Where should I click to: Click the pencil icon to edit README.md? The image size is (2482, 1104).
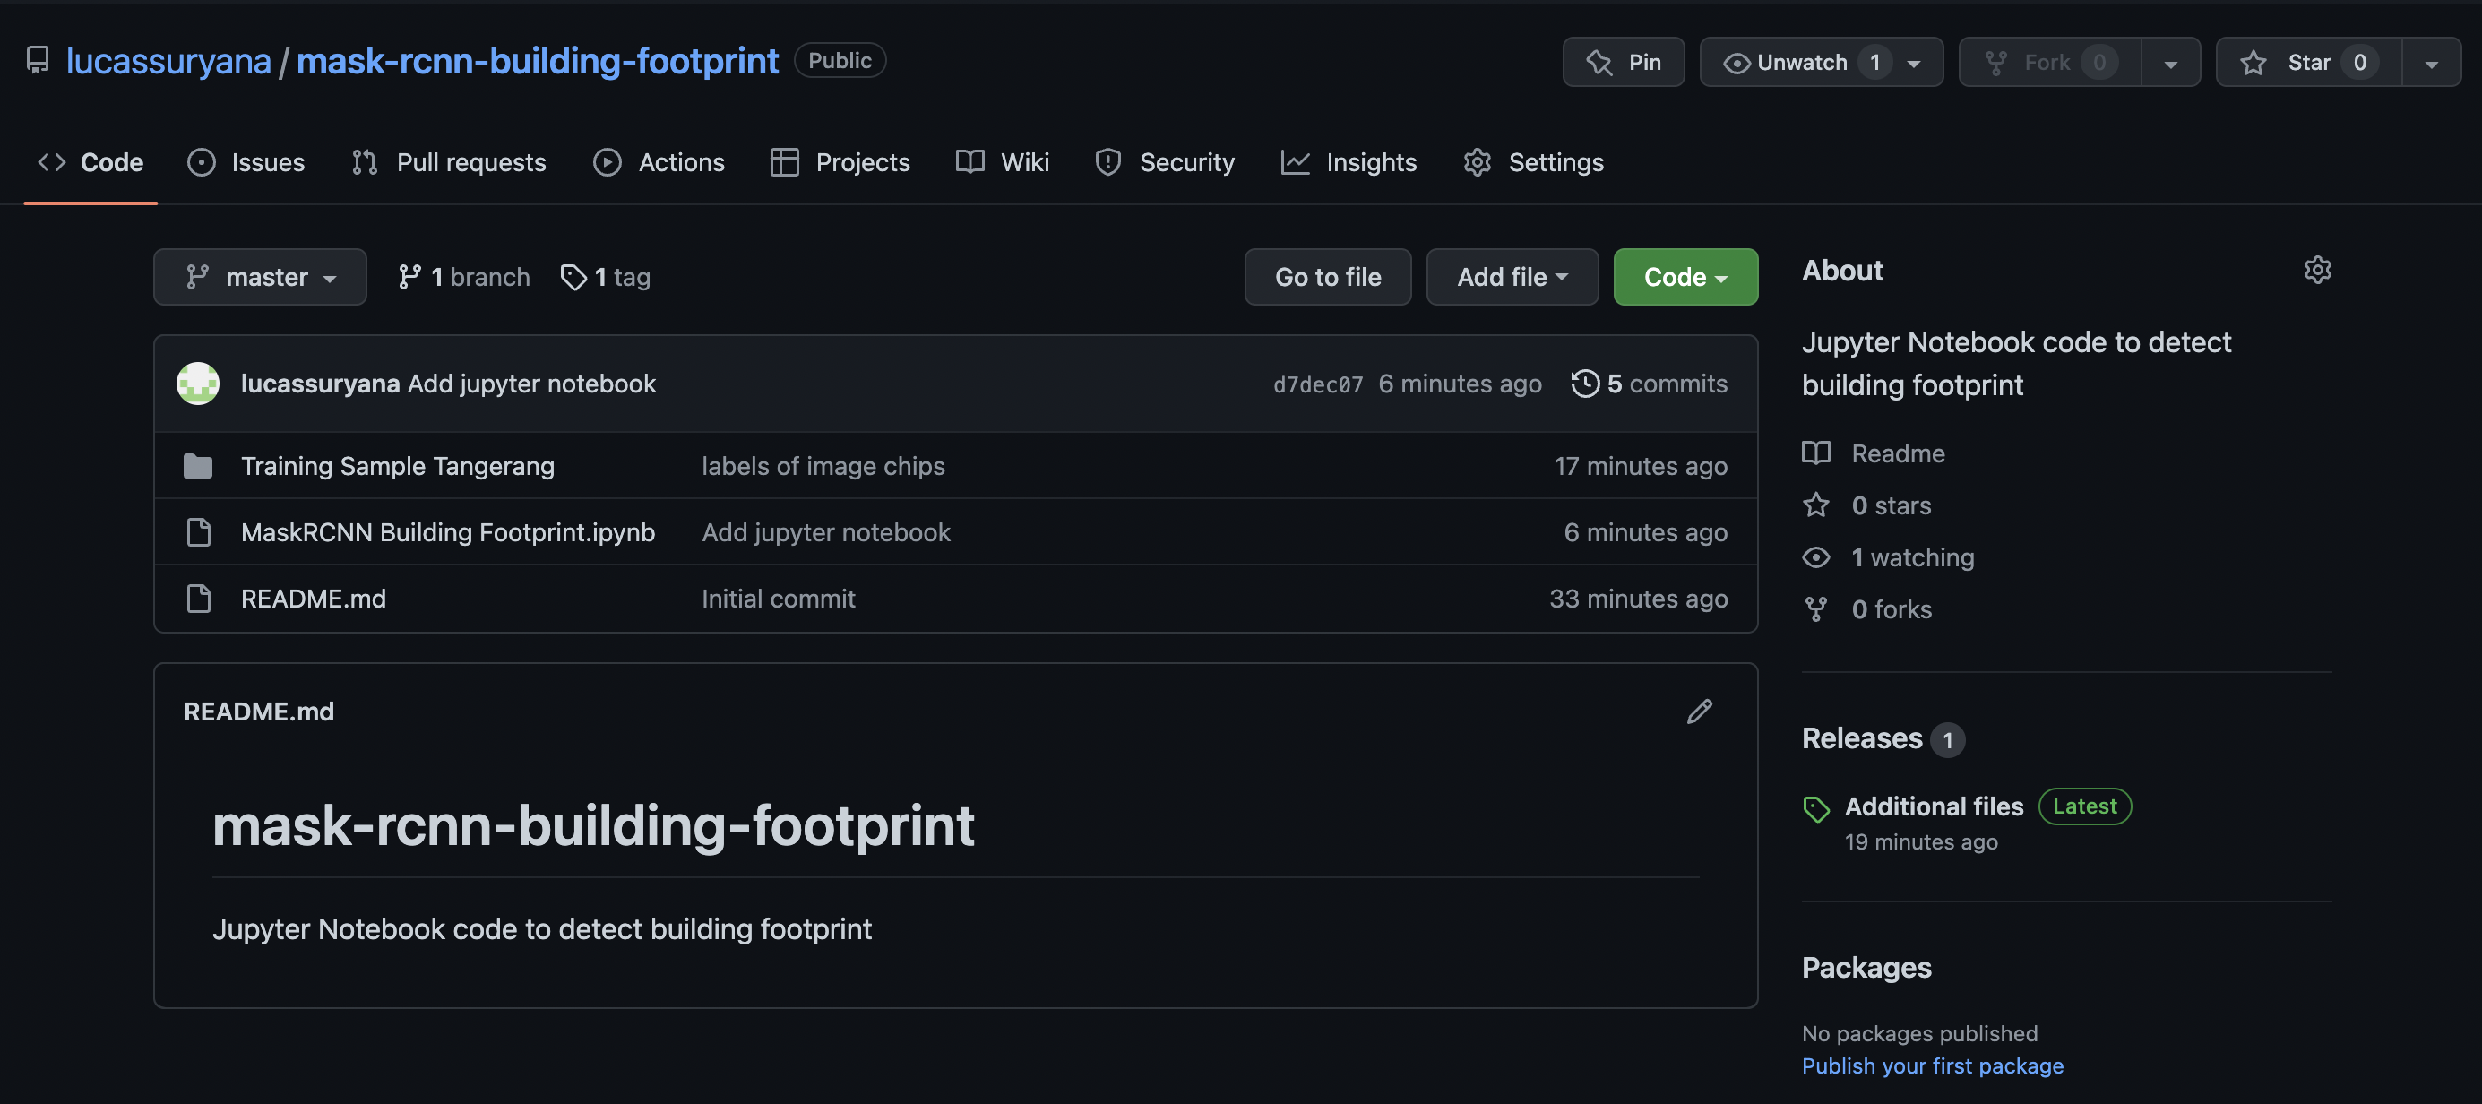pos(1700,711)
